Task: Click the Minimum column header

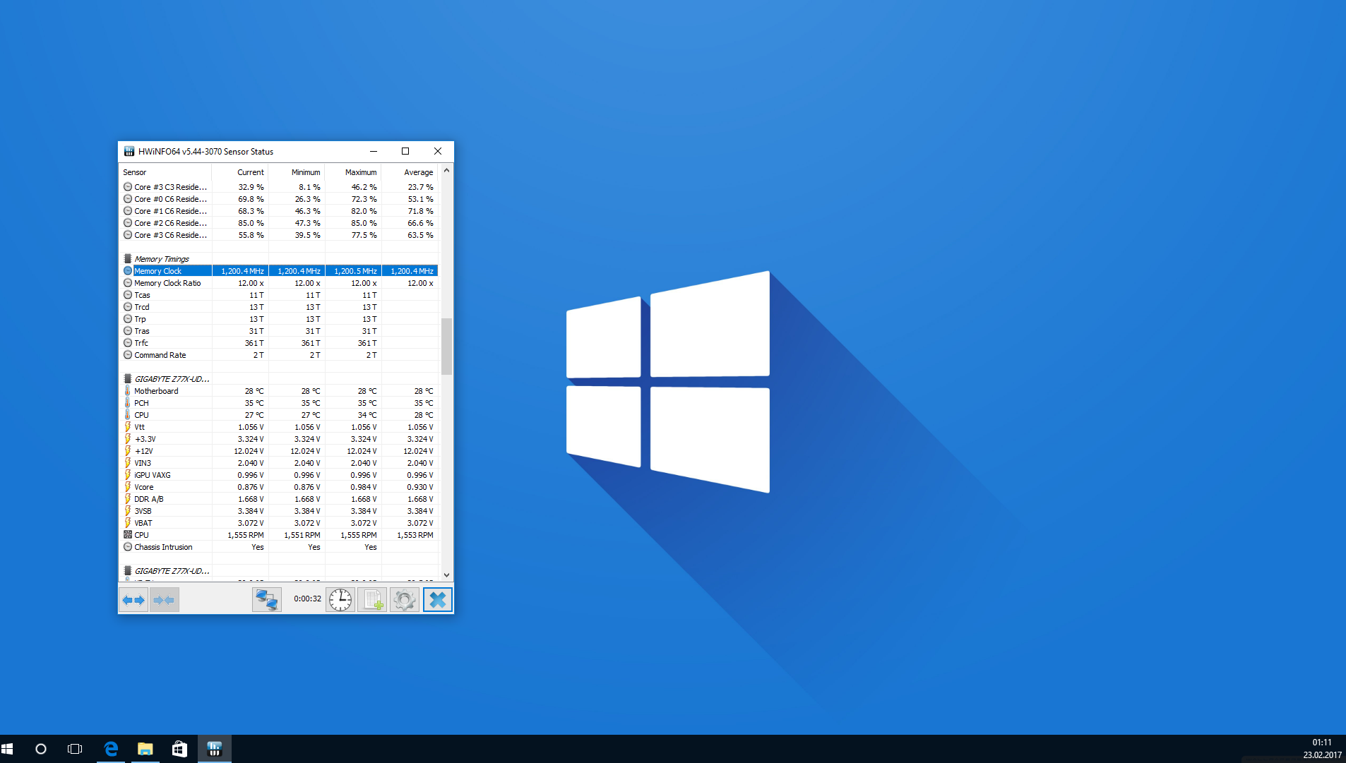Action: [x=297, y=172]
